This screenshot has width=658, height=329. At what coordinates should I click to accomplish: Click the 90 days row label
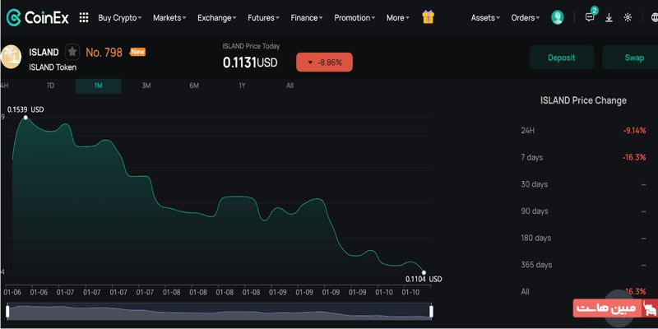[x=534, y=211]
